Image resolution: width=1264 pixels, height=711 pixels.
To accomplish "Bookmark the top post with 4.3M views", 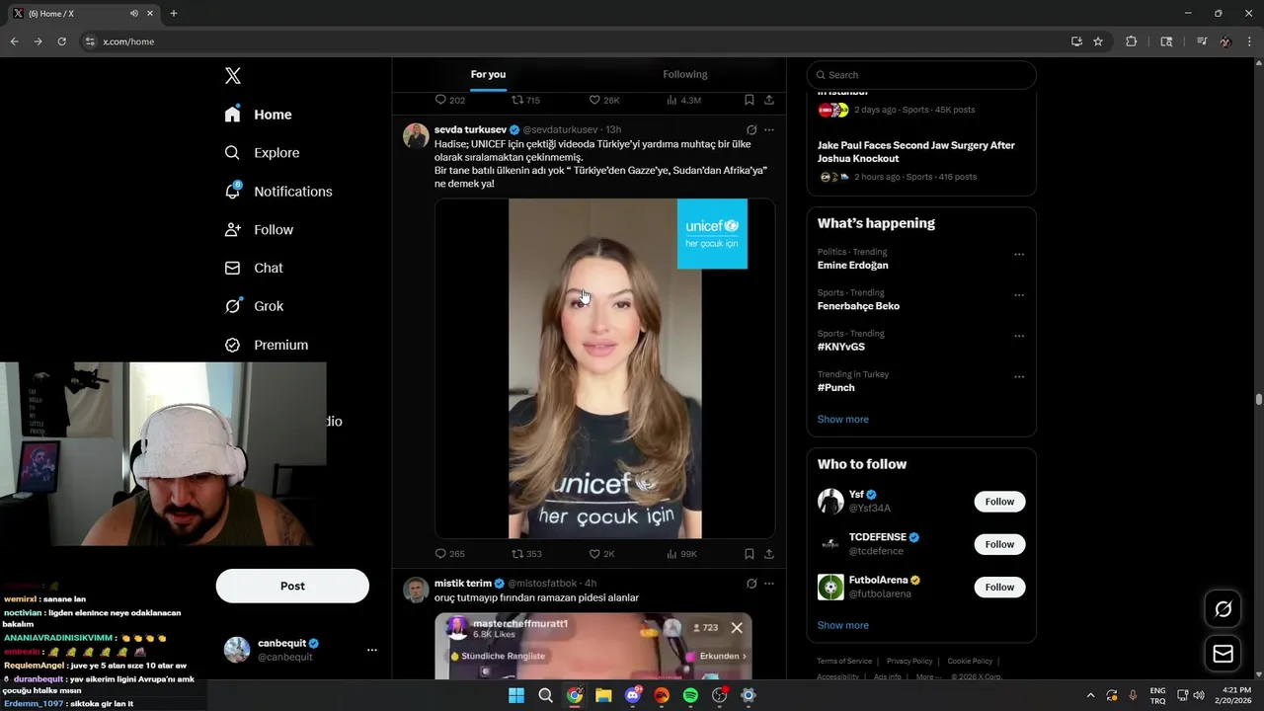I will [750, 100].
